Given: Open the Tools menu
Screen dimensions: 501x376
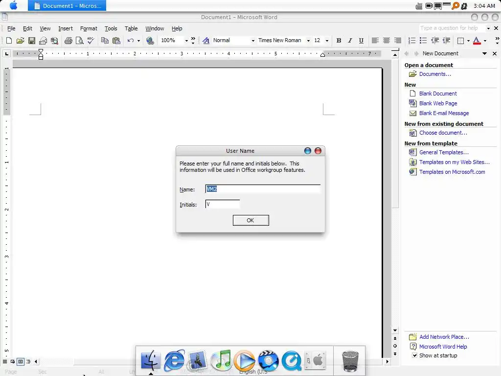Looking at the screenshot, I should pyautogui.click(x=111, y=28).
